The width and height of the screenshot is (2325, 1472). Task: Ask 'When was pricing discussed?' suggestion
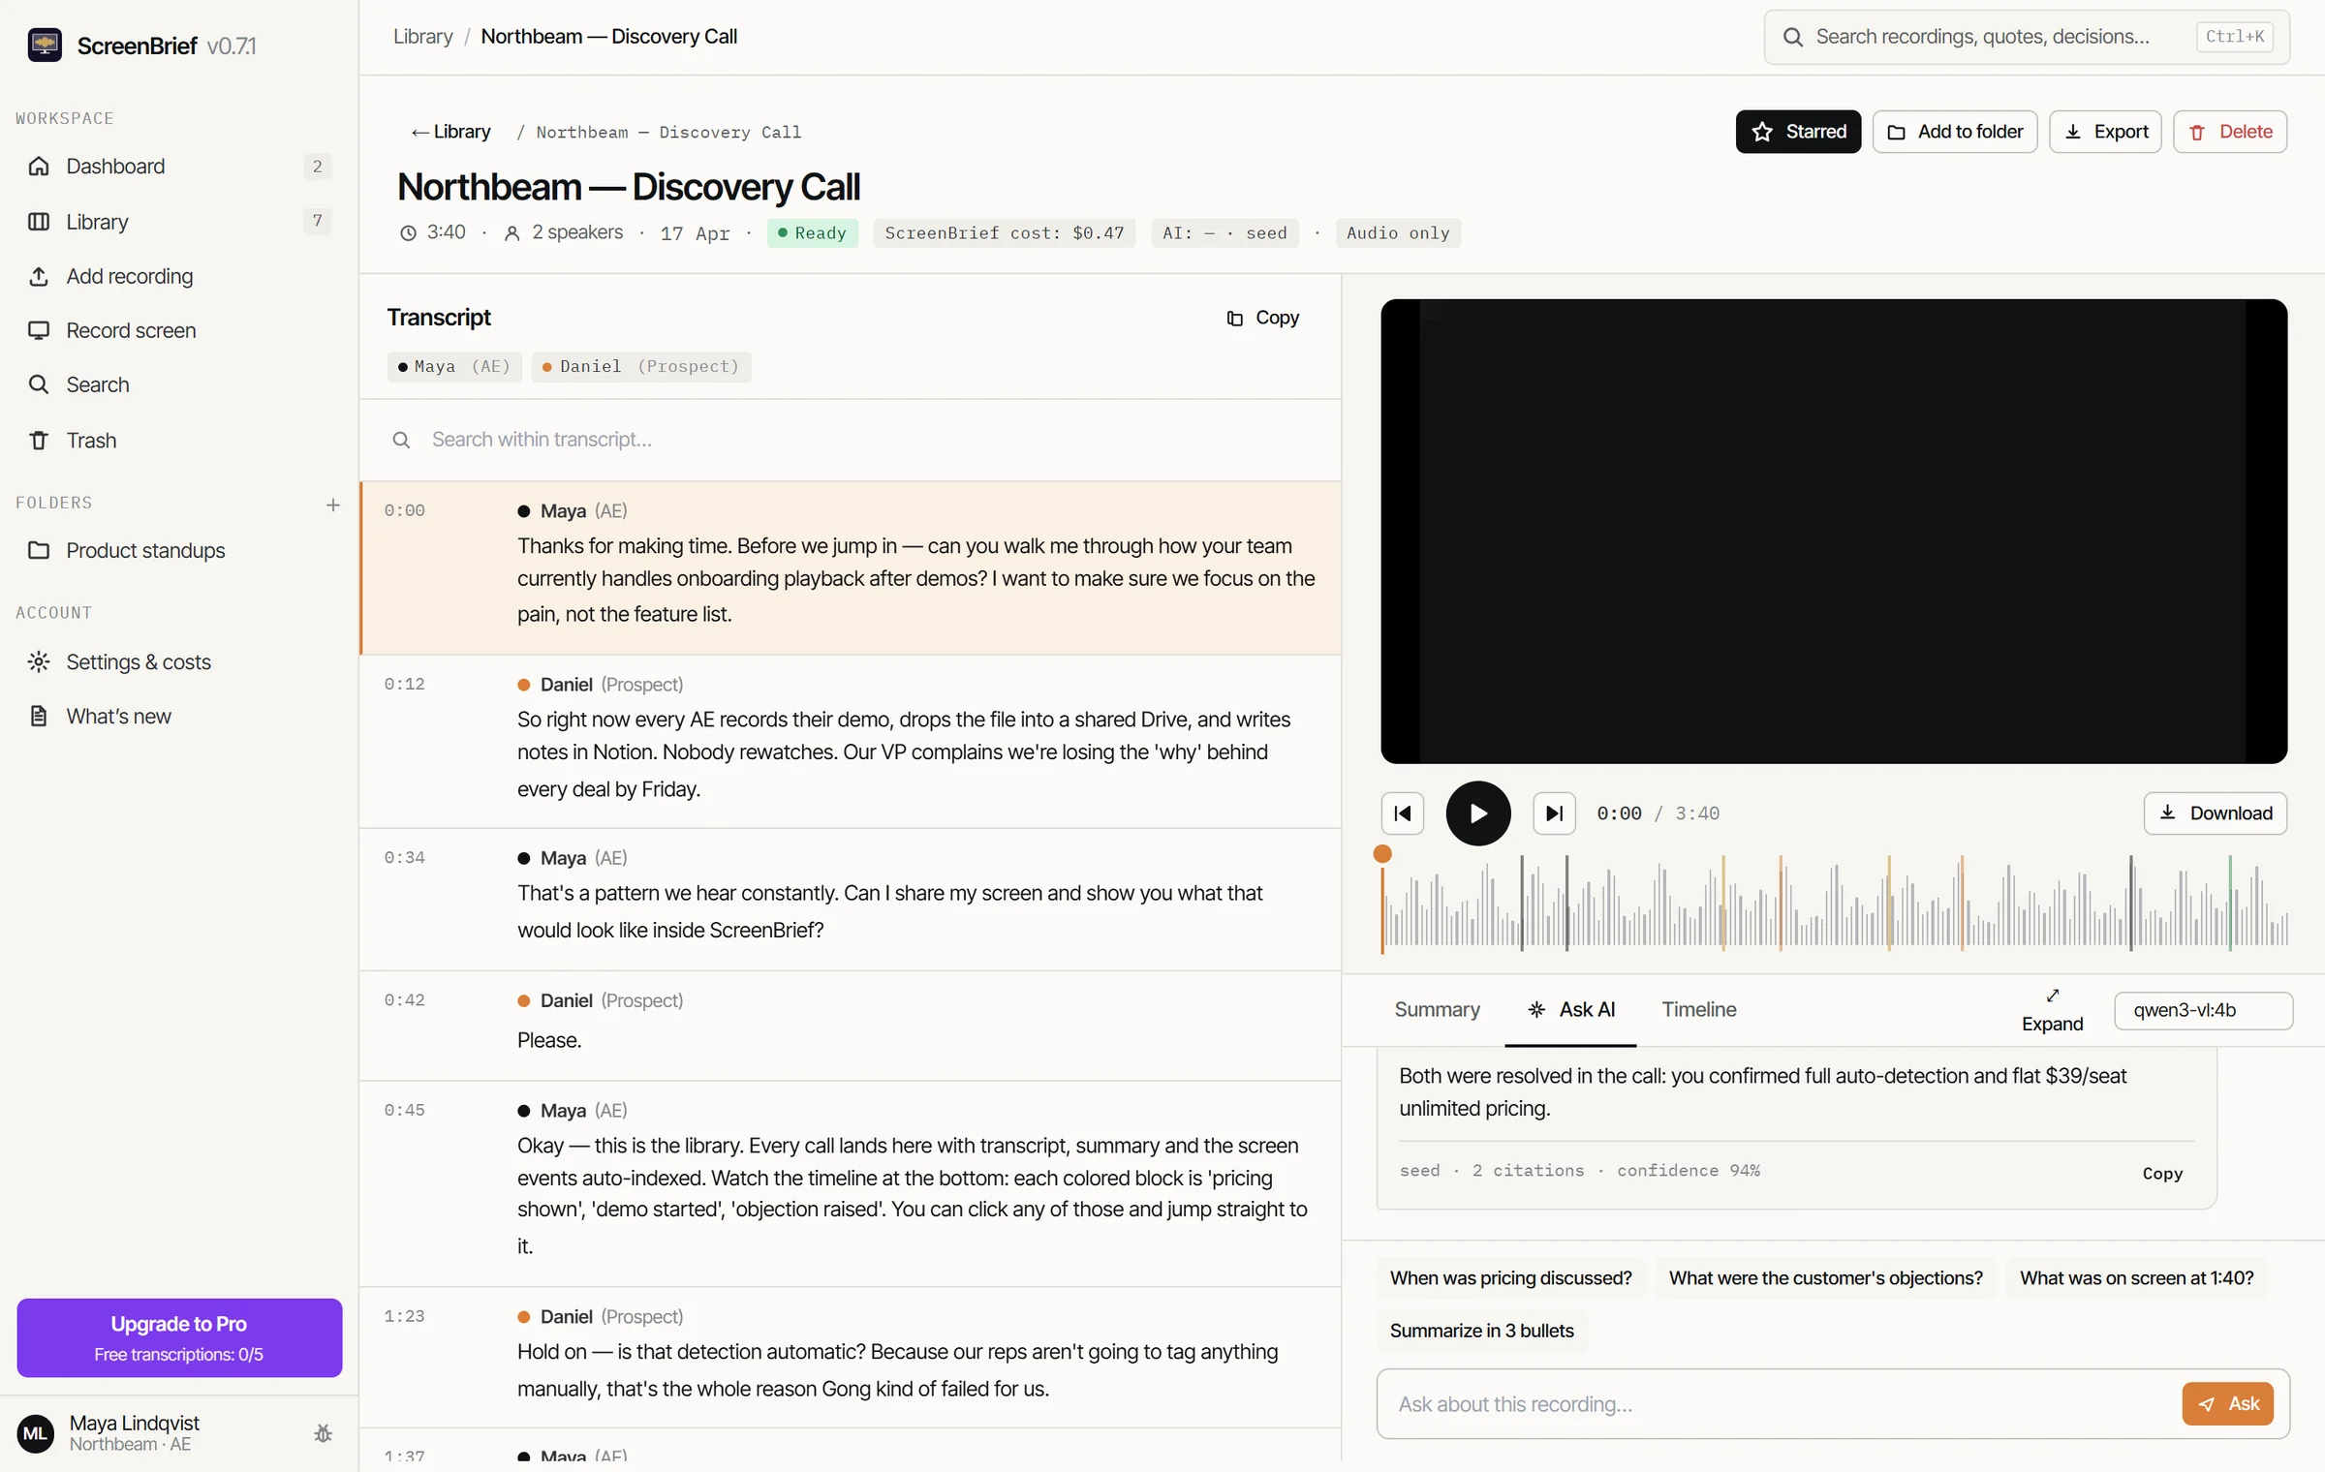coord(1510,1278)
